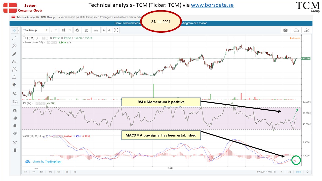
Task: Select the trend line drawing tool
Action: click(14, 38)
